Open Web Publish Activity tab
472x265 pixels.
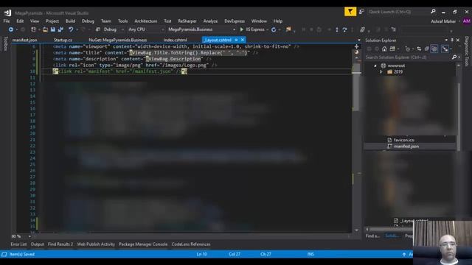coord(96,244)
